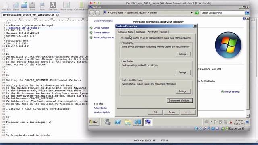Close the certificacaobd_oracle_em_windows.txt tab with its x icon
Screen dimensions: 258x145
[x=57, y=15]
